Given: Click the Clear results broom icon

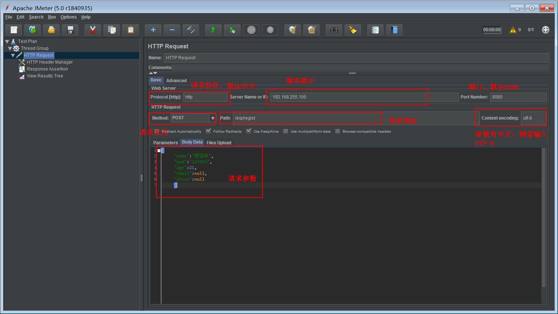Looking at the screenshot, I should coord(292,30).
